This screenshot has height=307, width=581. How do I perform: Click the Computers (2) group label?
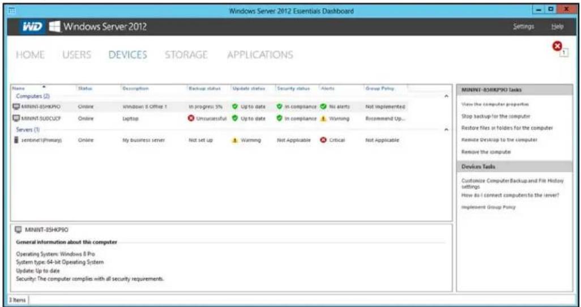pos(33,96)
